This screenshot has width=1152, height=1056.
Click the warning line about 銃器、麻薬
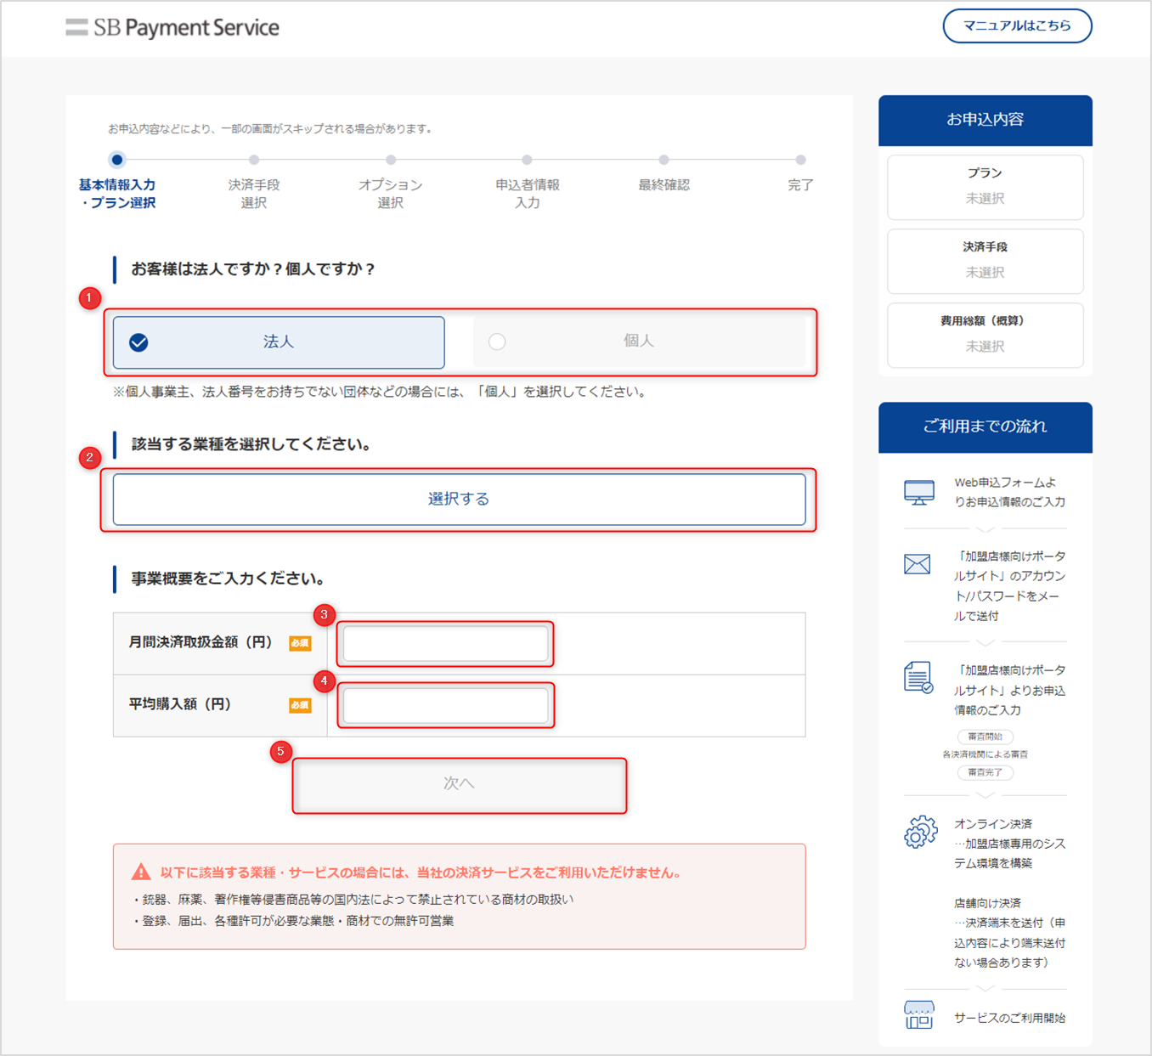[x=353, y=900]
